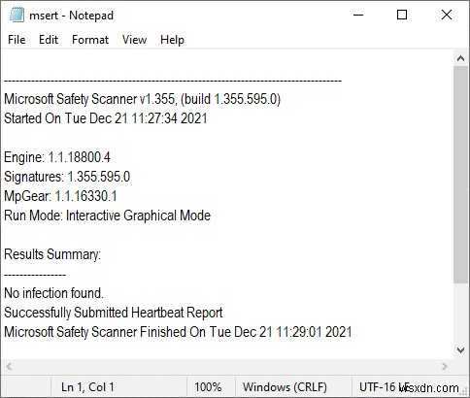Click the horizontal scrollbar track
470x398 pixels.
click(x=226, y=367)
